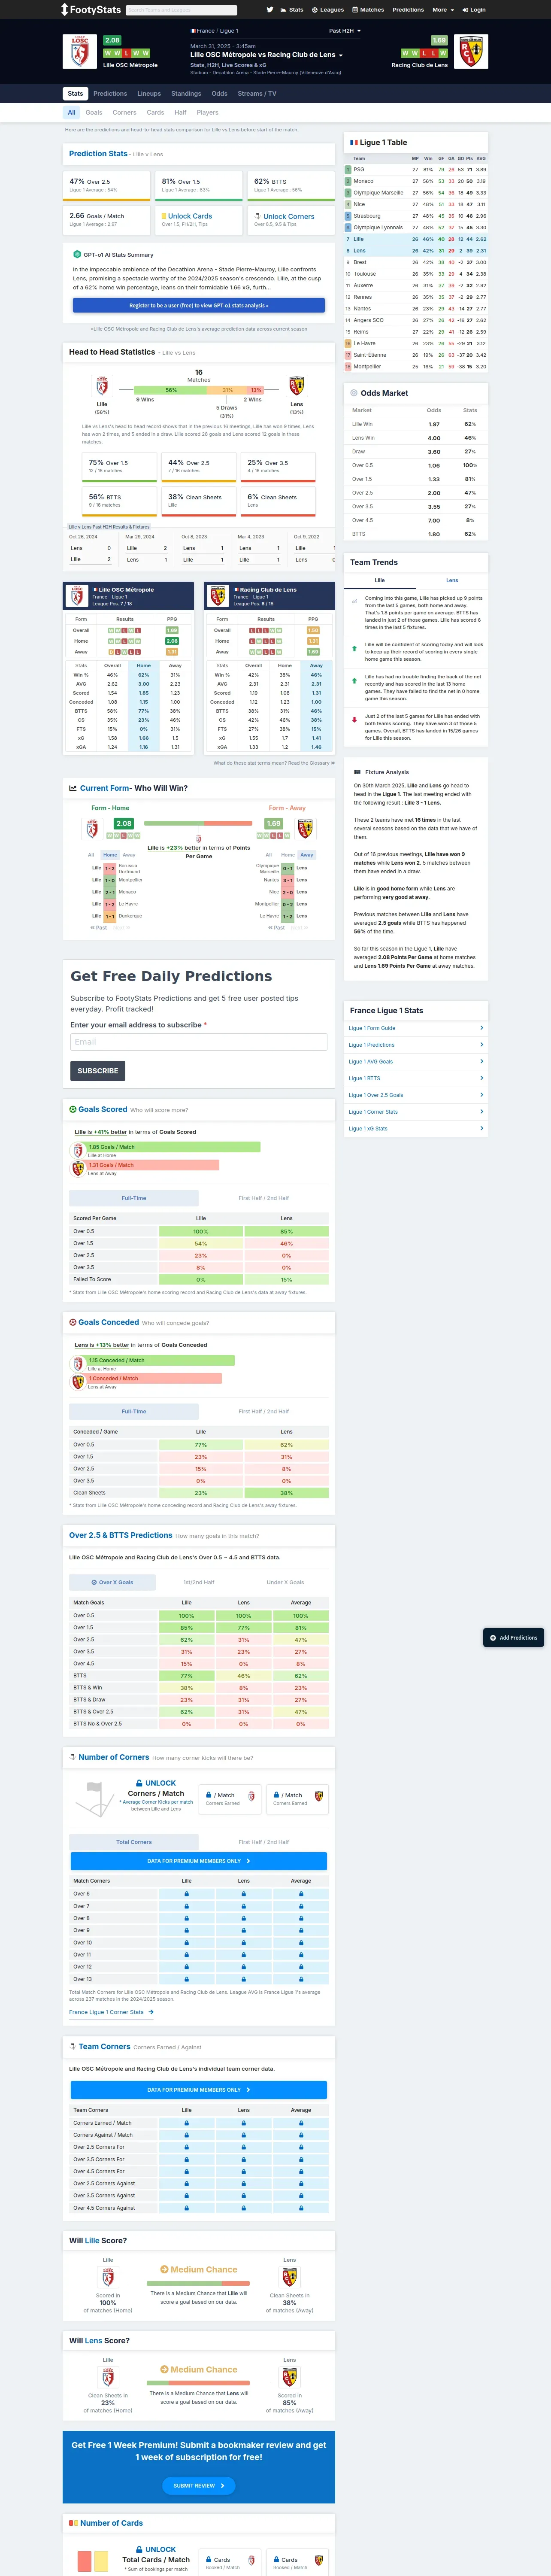Switch Team Trends to the Lille tab
Viewport: 551px width, 2576px height.
click(x=380, y=580)
